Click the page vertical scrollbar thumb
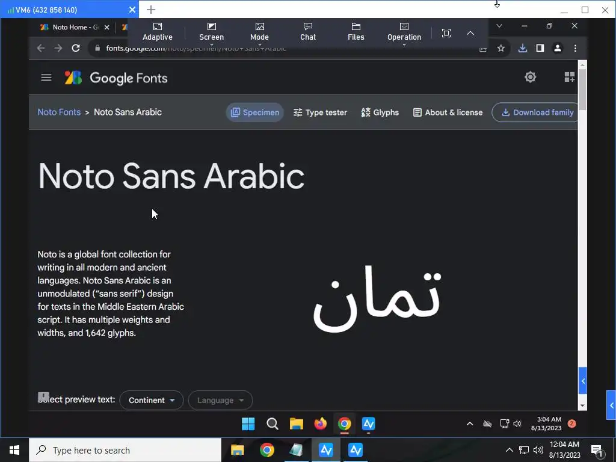 [582, 89]
